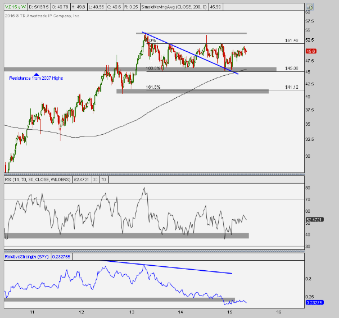Click the blue resistance arrow marker
Image resolution: width=339 pixels, height=318 pixels.
(x=37, y=74)
